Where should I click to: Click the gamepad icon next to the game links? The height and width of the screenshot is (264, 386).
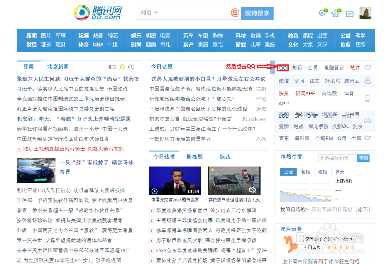click(367, 120)
